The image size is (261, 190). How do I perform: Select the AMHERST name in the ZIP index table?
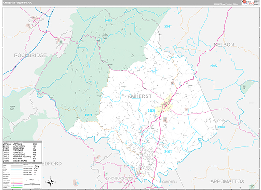(x=18, y=152)
